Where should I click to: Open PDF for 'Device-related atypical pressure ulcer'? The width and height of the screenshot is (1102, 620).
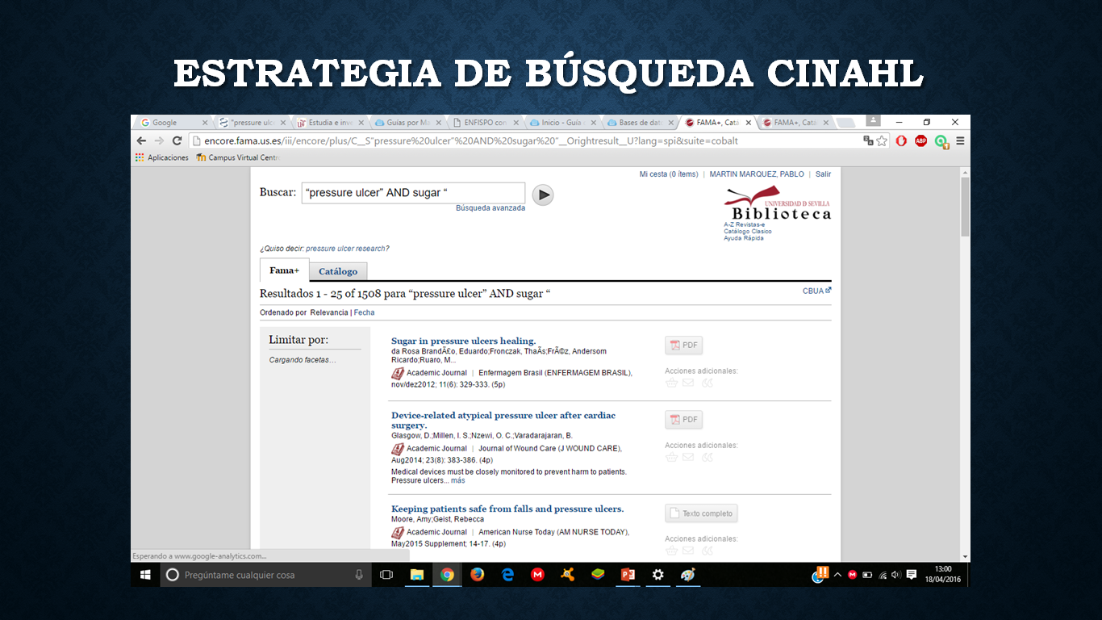click(684, 420)
